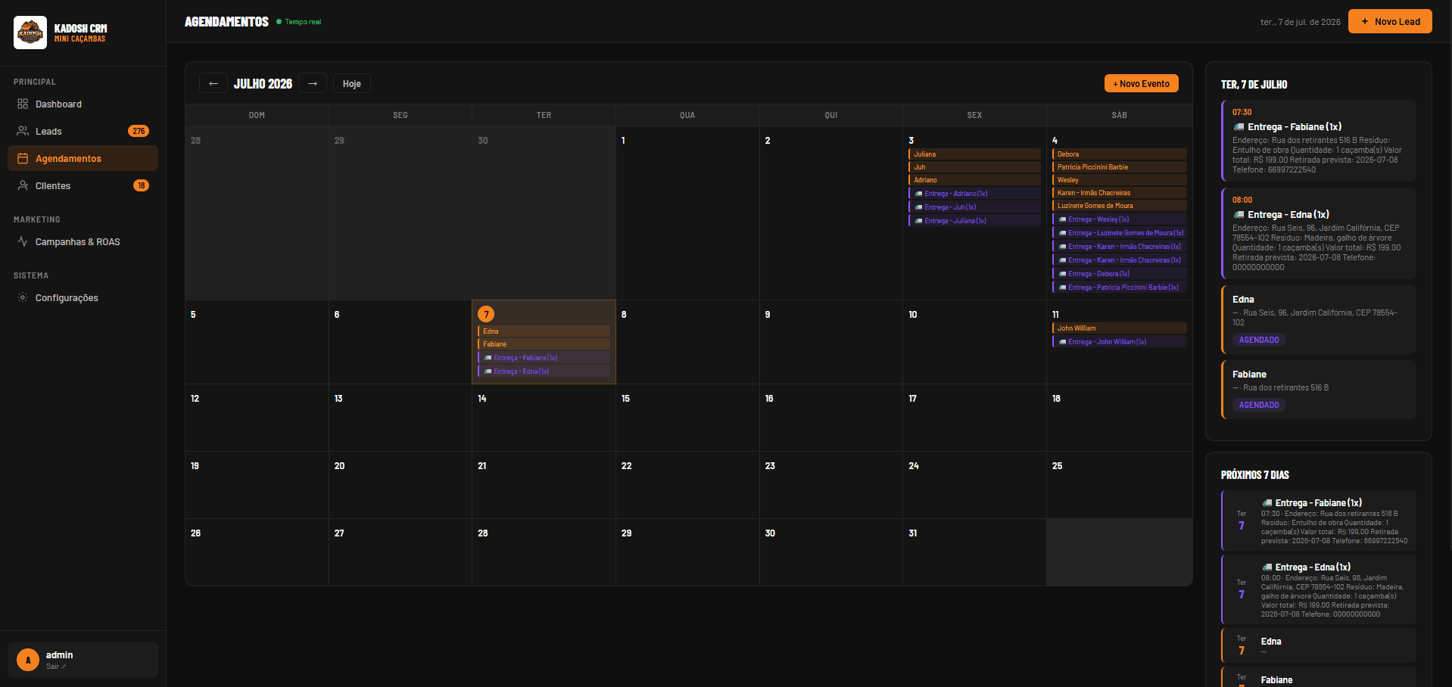Viewport: 1452px width, 687px height.
Task: Open Karen - Irmãs Chacreiras orange event
Action: coord(1119,192)
